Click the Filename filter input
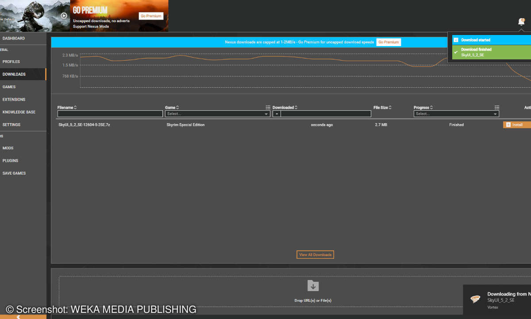 pyautogui.click(x=110, y=114)
